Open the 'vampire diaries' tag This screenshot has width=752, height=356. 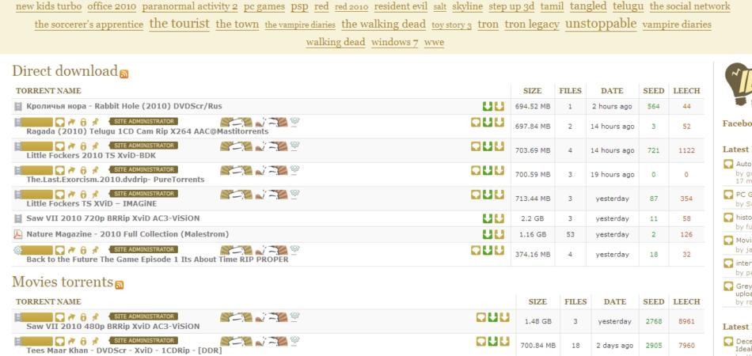click(x=677, y=25)
